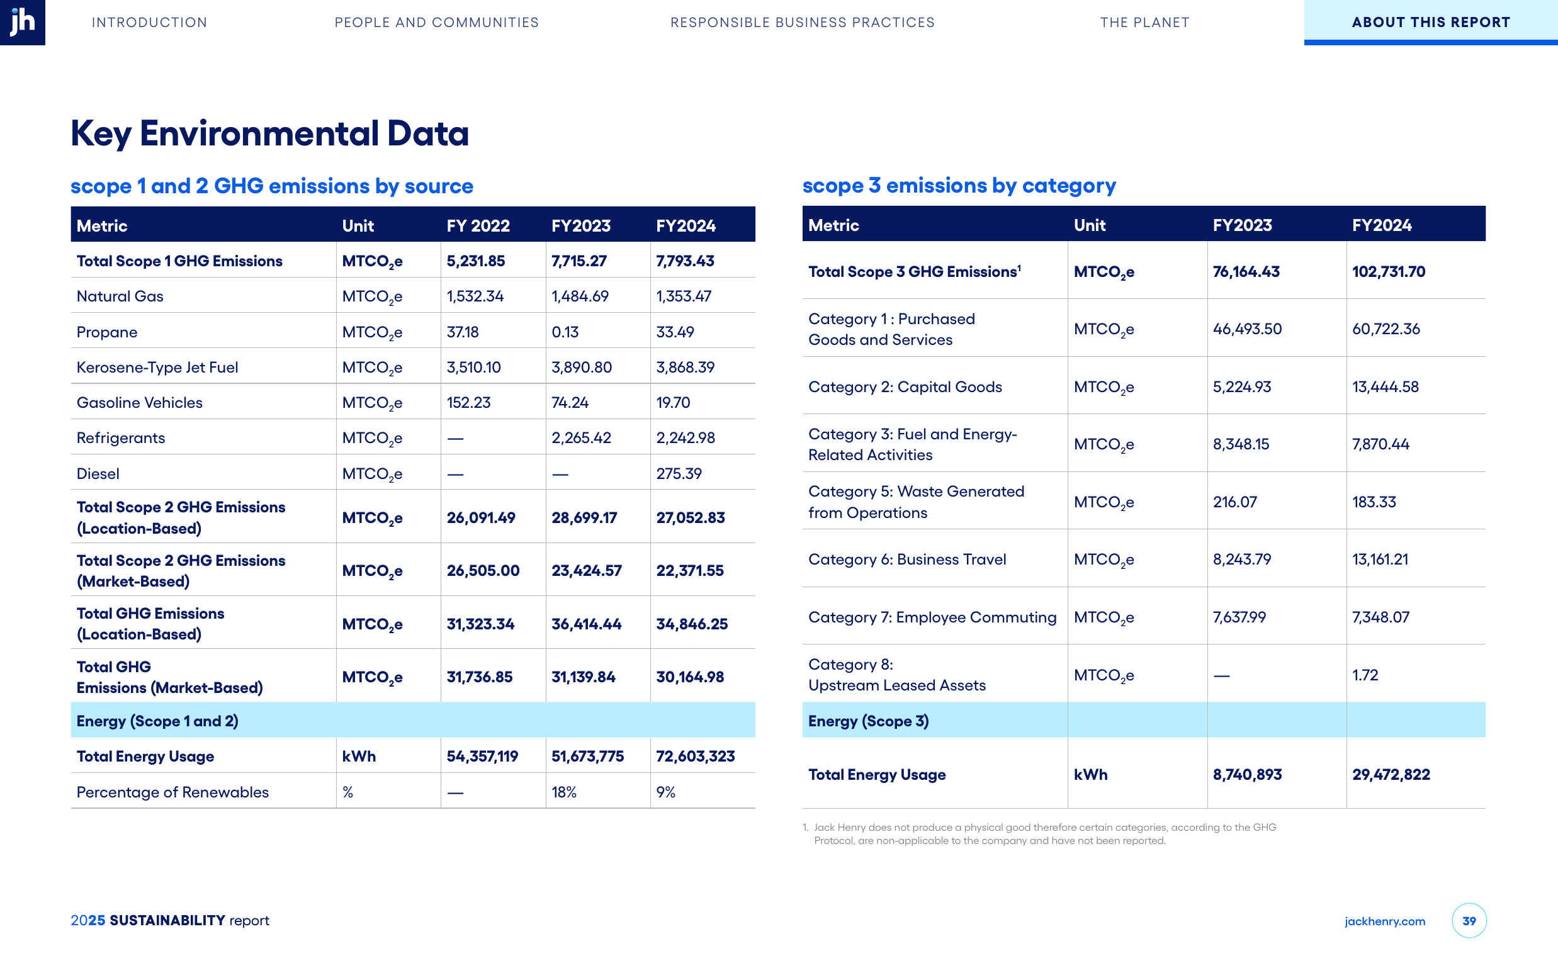Click left table Total Energy Usage 72,603,323

click(x=695, y=756)
